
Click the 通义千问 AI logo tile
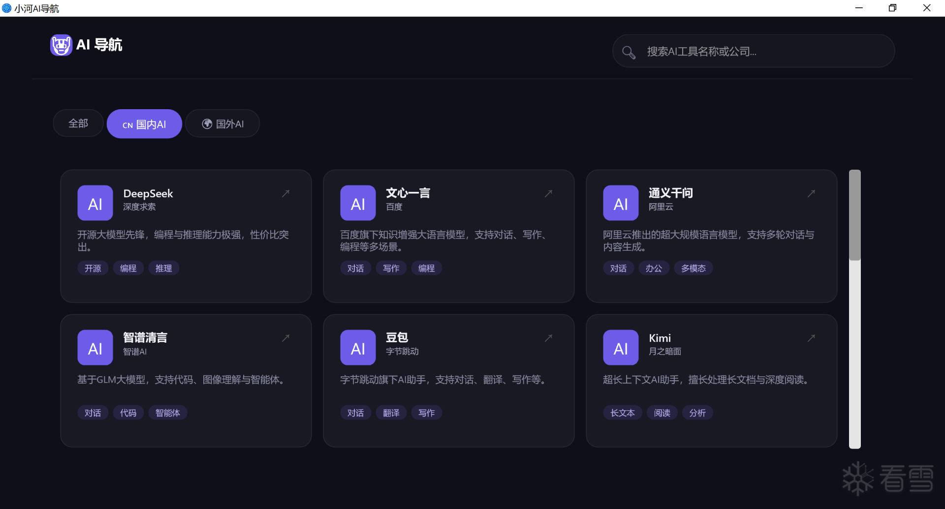(x=621, y=203)
